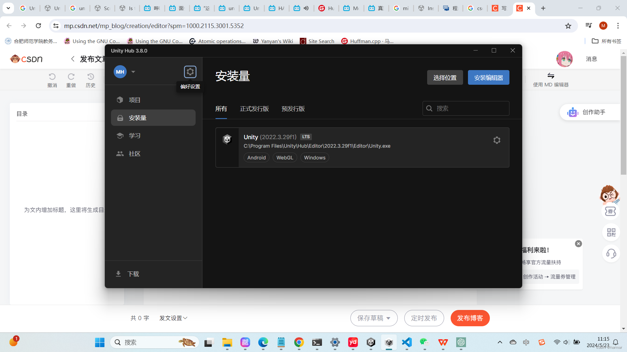The width and height of the screenshot is (627, 352).
Task: Select the 安装量 sidebar item
Action: click(x=153, y=118)
